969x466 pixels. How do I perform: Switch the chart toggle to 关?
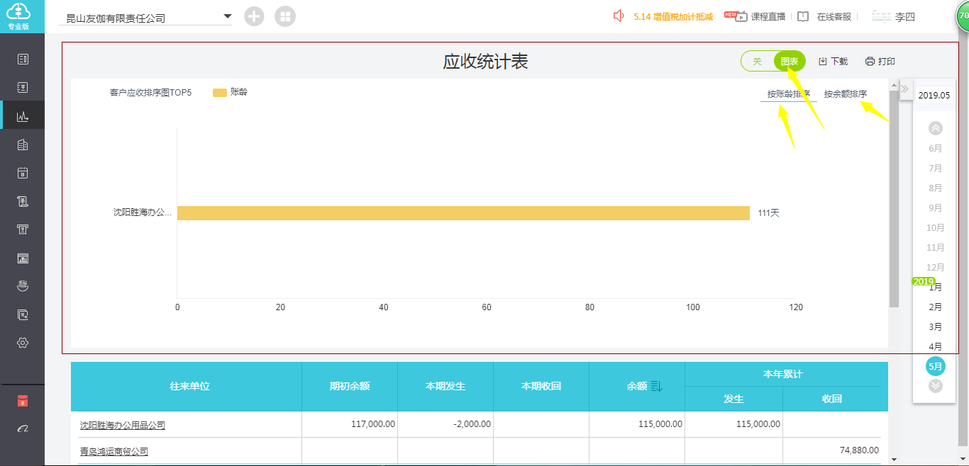point(757,62)
